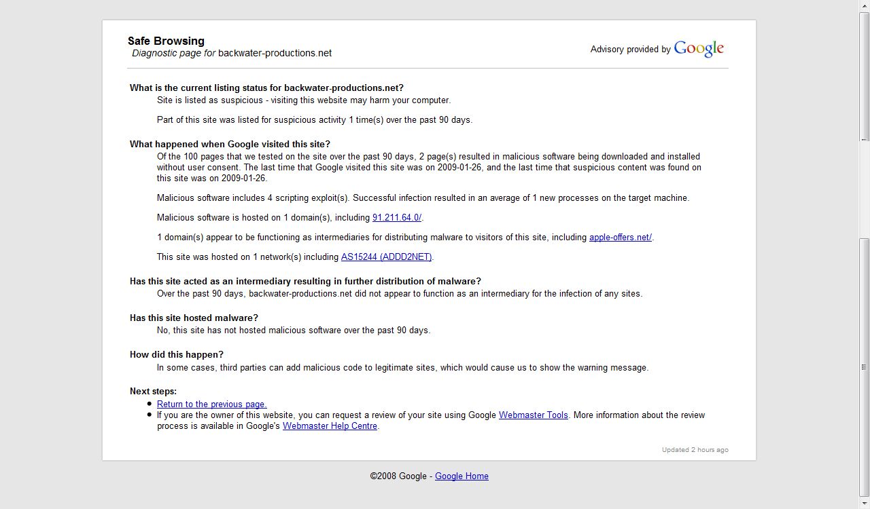This screenshot has width=870, height=509.
Task: Click the scrollbar down arrow
Action: tap(865, 504)
